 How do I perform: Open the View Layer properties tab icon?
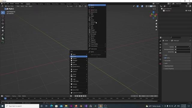tap(160, 50)
